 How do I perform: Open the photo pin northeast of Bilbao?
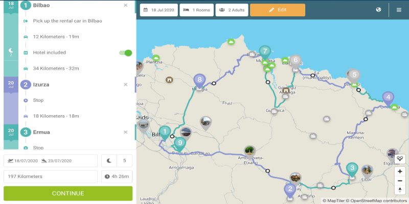[x=206, y=123]
